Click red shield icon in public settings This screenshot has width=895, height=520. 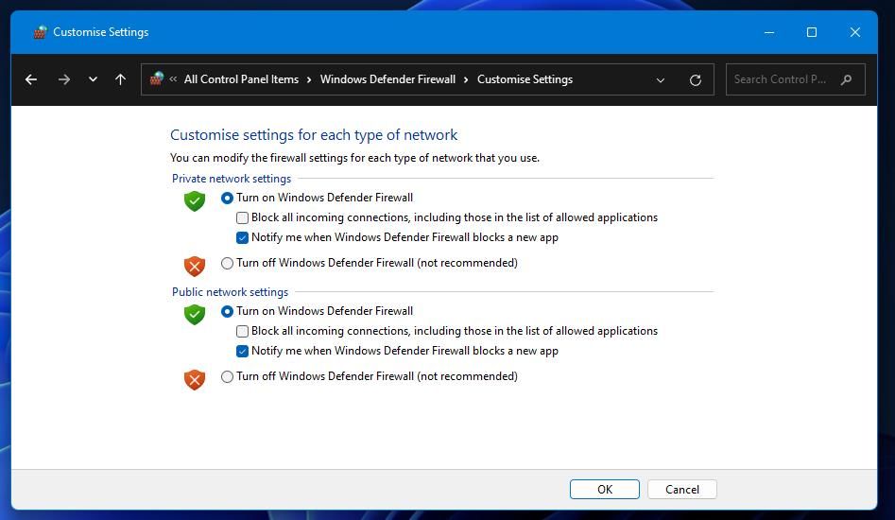pos(195,379)
